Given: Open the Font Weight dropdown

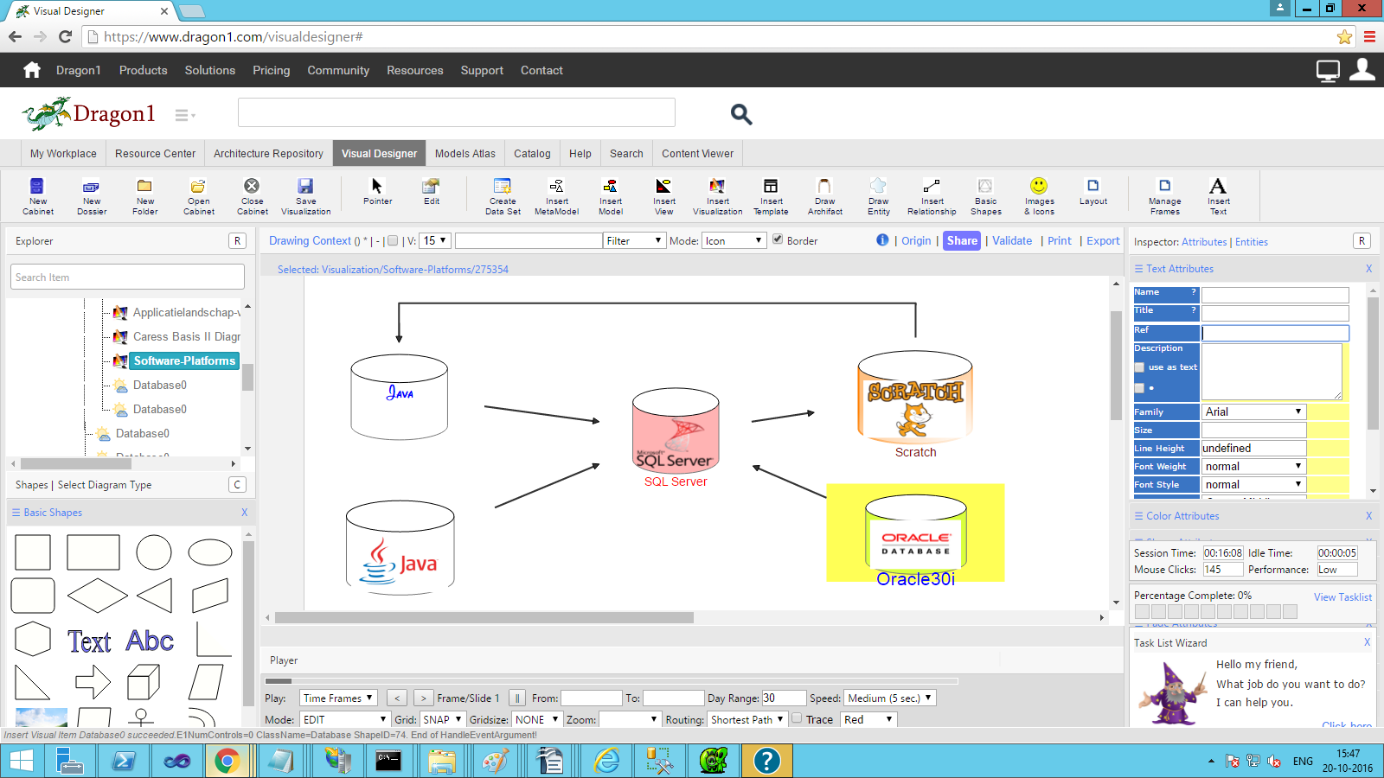Looking at the screenshot, I should pos(1253,466).
